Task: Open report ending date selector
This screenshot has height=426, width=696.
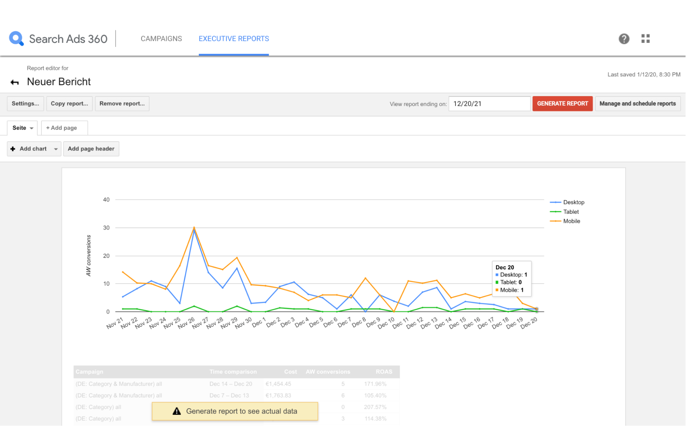Action: (489, 103)
